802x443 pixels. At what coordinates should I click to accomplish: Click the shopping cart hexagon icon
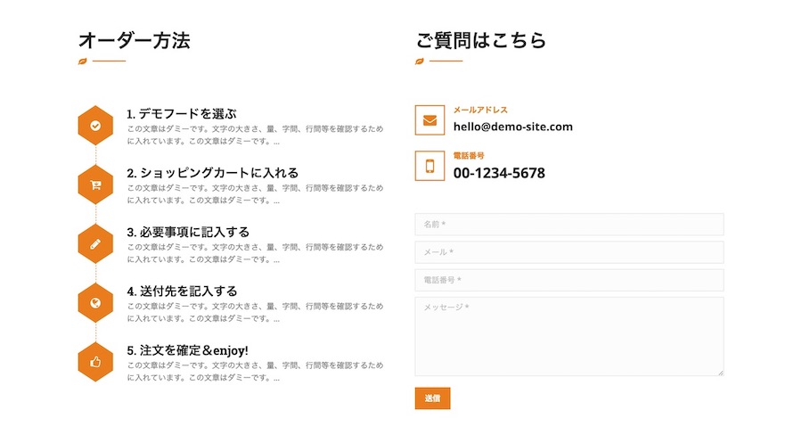[x=95, y=185]
